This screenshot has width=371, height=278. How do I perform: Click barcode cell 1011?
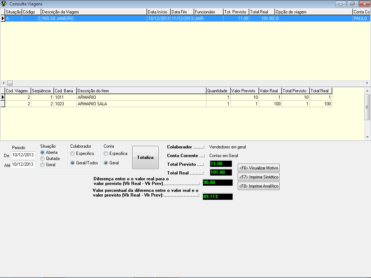pos(65,97)
